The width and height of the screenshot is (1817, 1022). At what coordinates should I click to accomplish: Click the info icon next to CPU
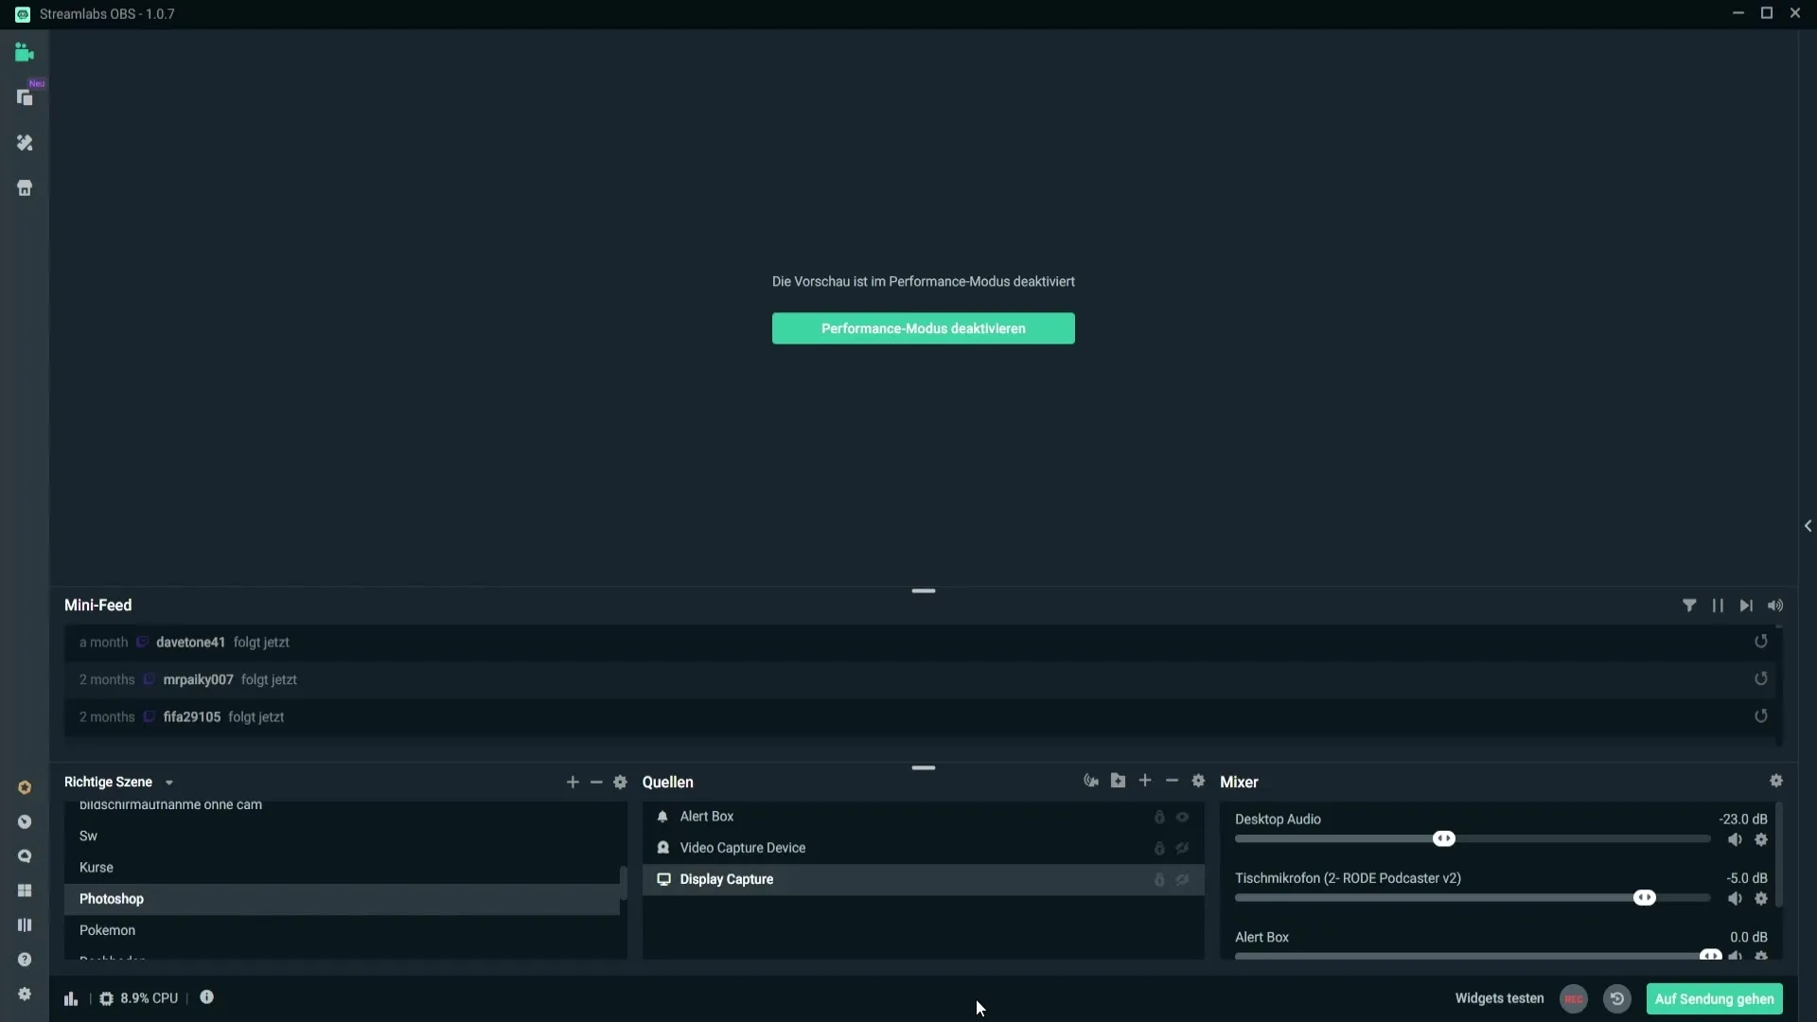[x=206, y=997]
